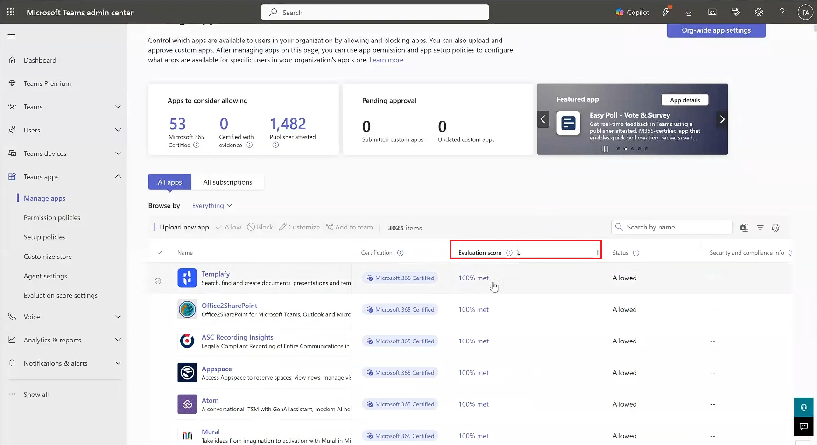This screenshot has height=445, width=817.
Task: Expand the Users nav section
Action: click(x=118, y=130)
